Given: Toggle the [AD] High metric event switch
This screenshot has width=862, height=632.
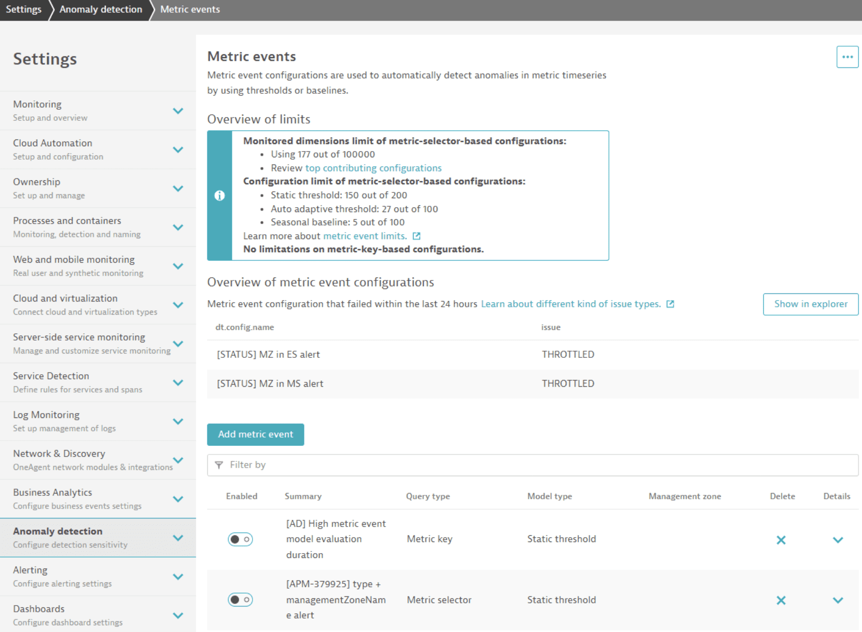Looking at the screenshot, I should click(240, 539).
